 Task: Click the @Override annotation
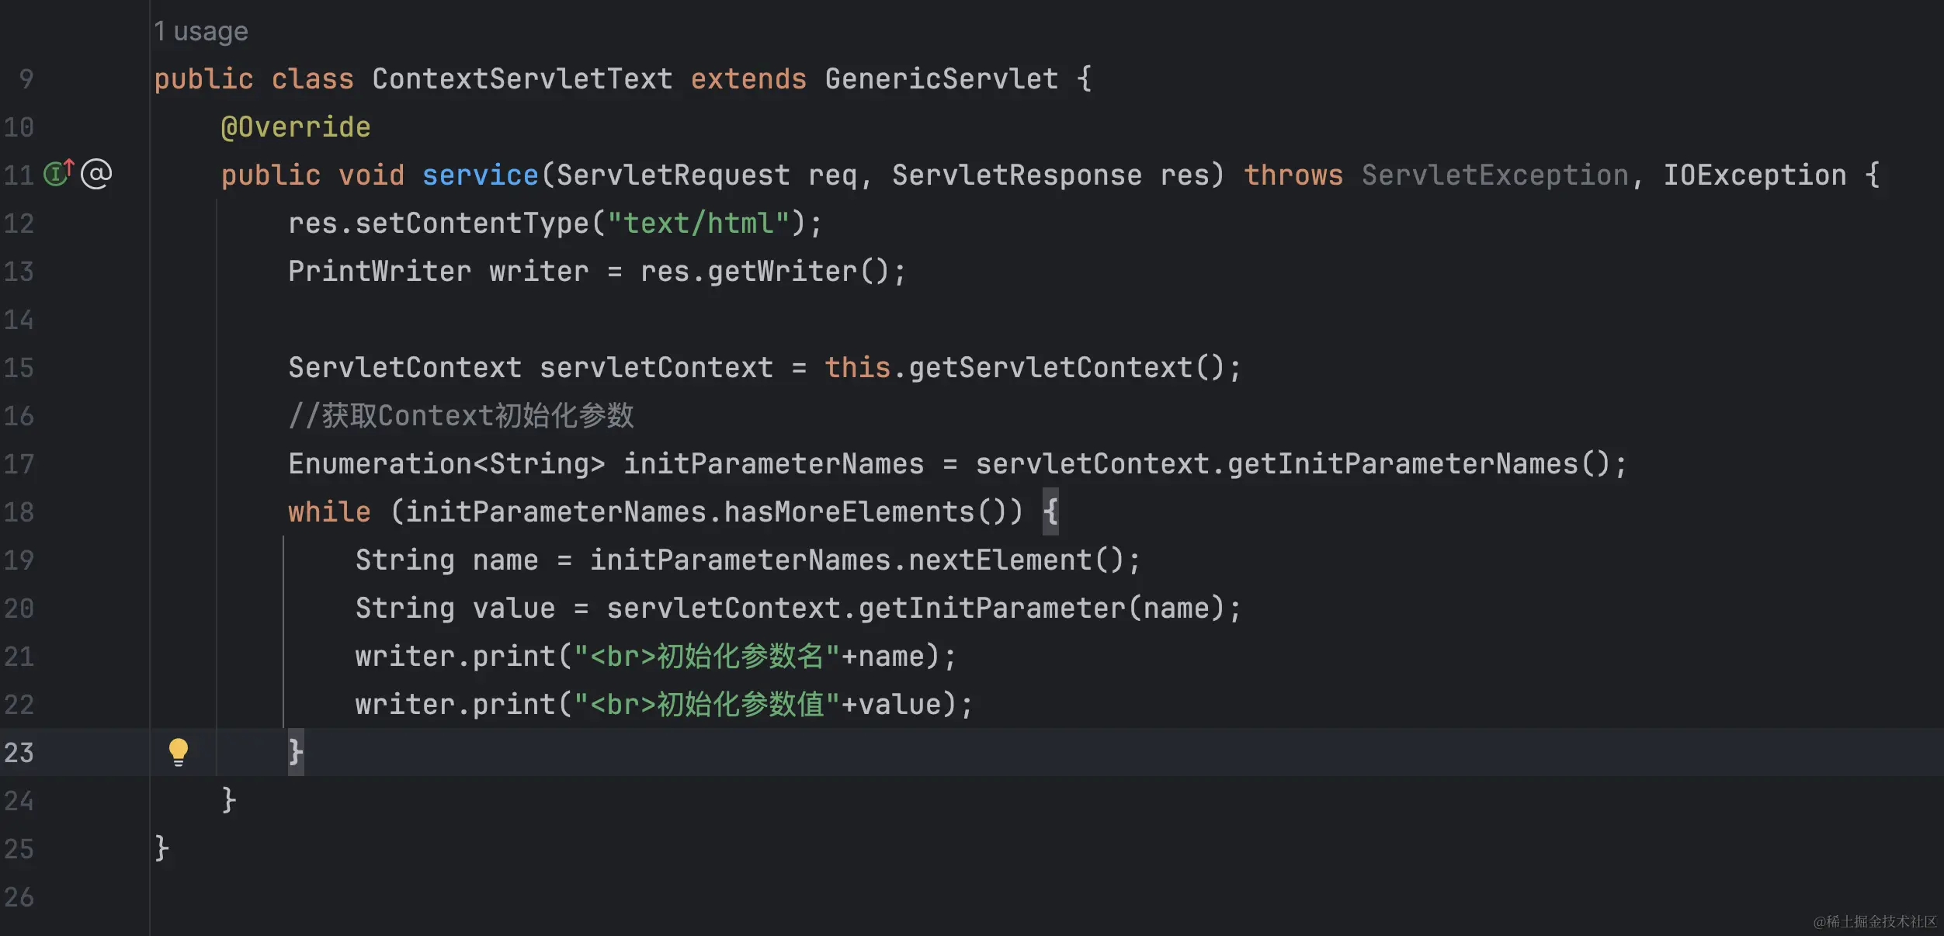[296, 127]
